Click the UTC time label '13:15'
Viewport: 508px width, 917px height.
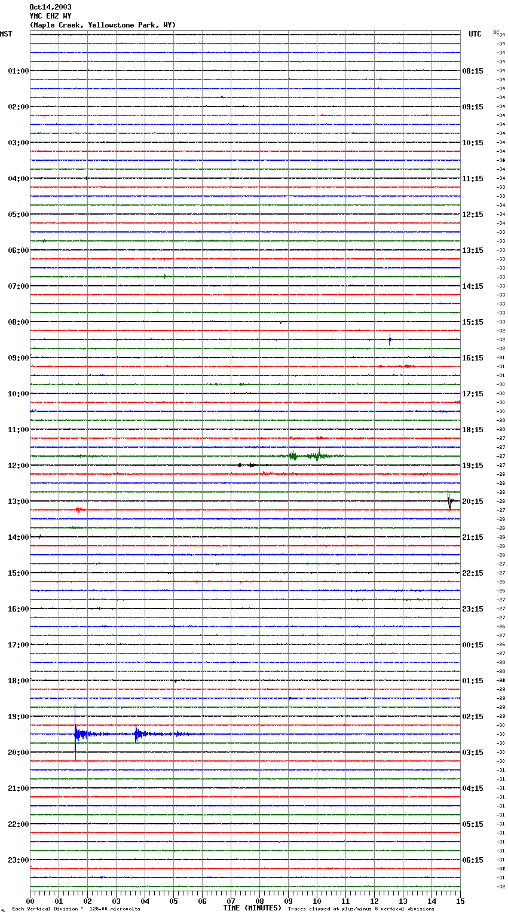[473, 250]
